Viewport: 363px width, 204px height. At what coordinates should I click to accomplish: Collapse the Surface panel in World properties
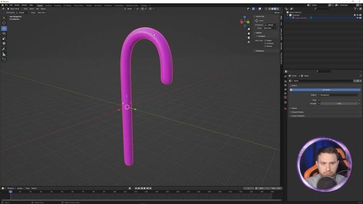coord(294,86)
